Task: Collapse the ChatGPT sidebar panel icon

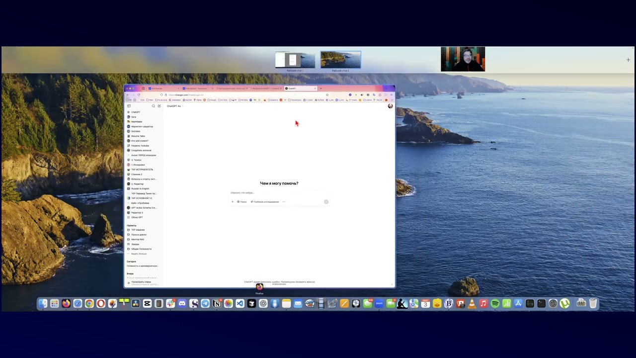Action: [129, 106]
